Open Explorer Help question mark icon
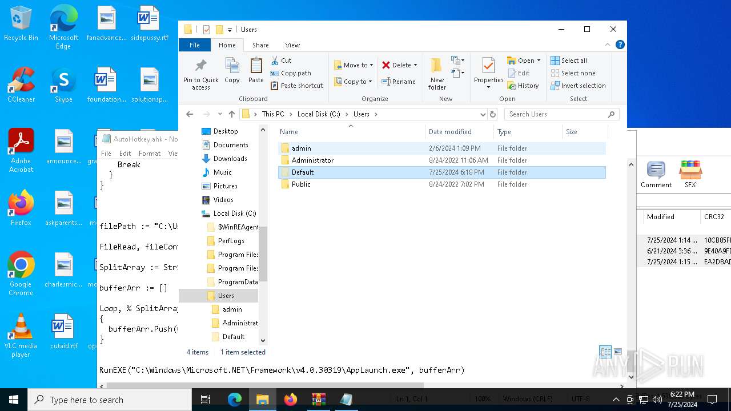This screenshot has width=731, height=411. pyautogui.click(x=620, y=45)
